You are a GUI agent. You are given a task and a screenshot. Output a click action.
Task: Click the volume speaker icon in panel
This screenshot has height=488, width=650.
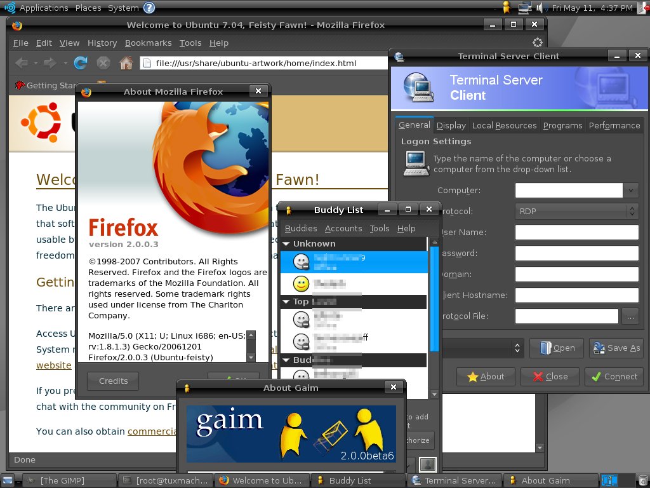click(x=540, y=8)
